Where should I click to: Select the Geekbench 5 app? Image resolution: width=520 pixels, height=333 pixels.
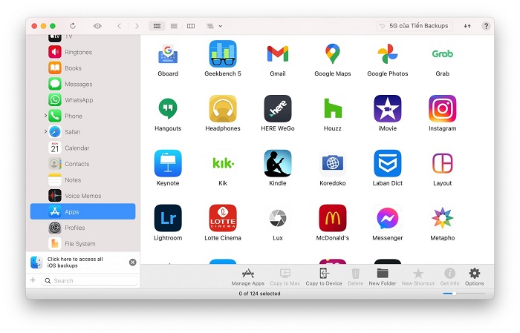pos(222,53)
